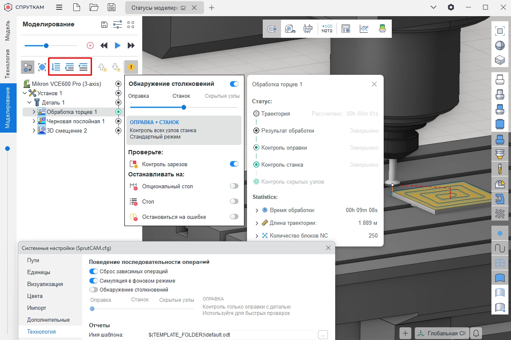
Task: Expand Время обработки statistics row
Action: (x=256, y=210)
